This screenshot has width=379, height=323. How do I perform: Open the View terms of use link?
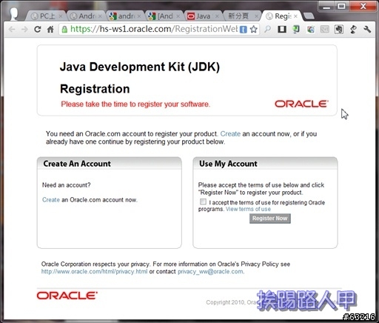248,209
